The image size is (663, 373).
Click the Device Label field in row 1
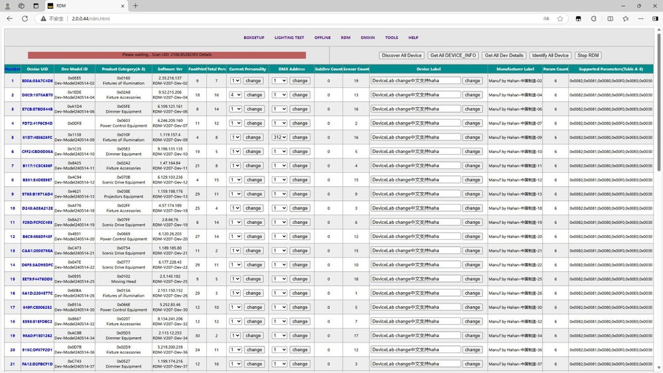point(415,81)
